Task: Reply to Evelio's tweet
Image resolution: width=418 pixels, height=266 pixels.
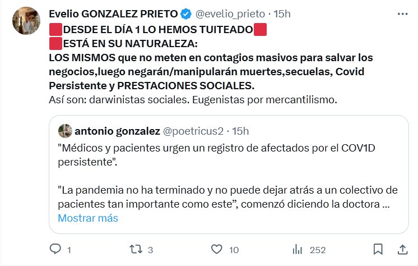Action: click(x=56, y=249)
